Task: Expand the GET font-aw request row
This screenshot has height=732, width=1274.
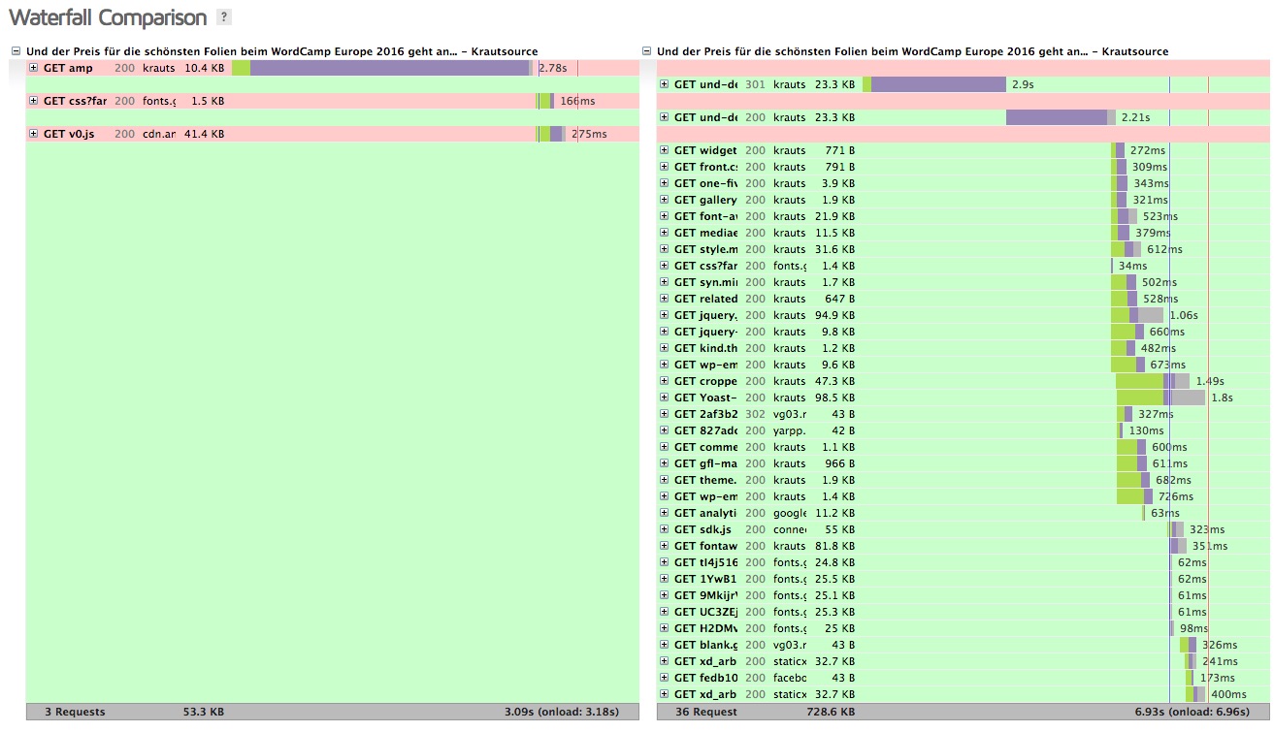Action: pyautogui.click(x=665, y=216)
